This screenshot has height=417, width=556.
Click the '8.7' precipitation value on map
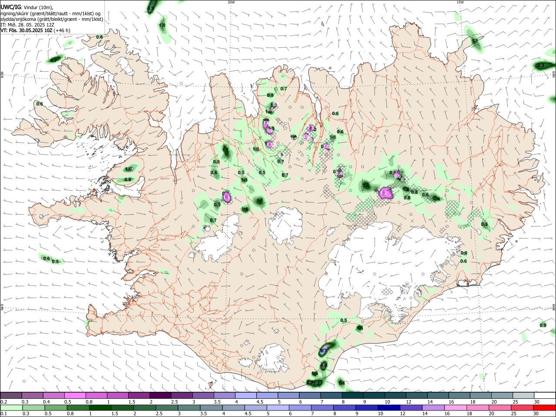coord(324,350)
